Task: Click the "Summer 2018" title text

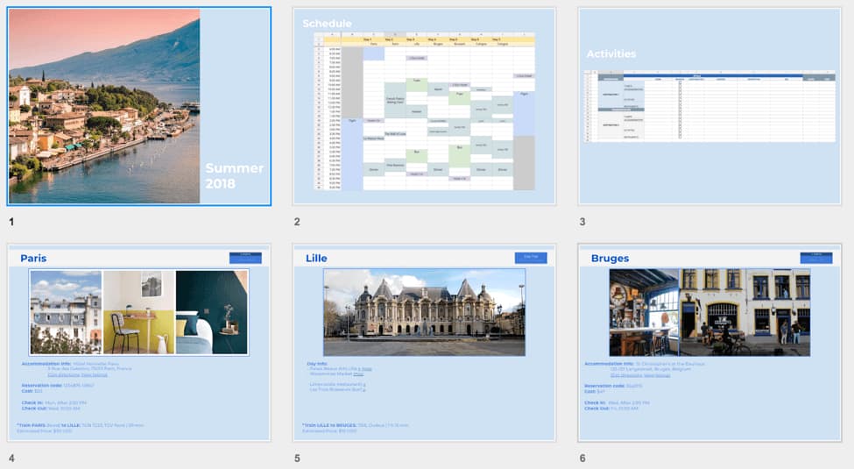Action: click(x=234, y=176)
